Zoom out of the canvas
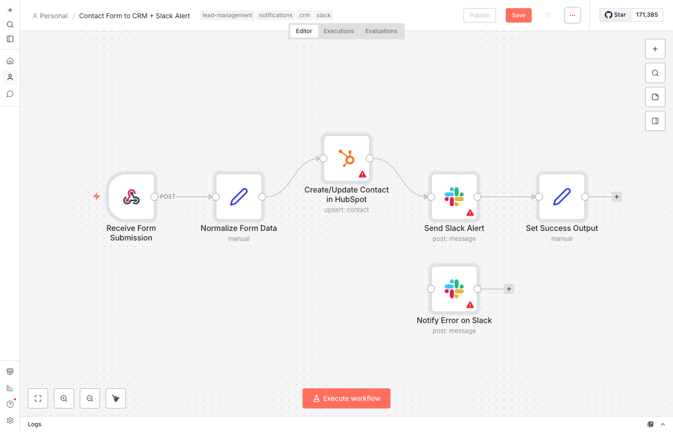Image resolution: width=673 pixels, height=432 pixels. [x=90, y=398]
